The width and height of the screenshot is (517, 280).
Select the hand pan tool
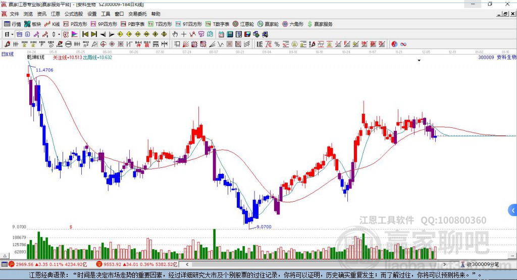coord(175,34)
